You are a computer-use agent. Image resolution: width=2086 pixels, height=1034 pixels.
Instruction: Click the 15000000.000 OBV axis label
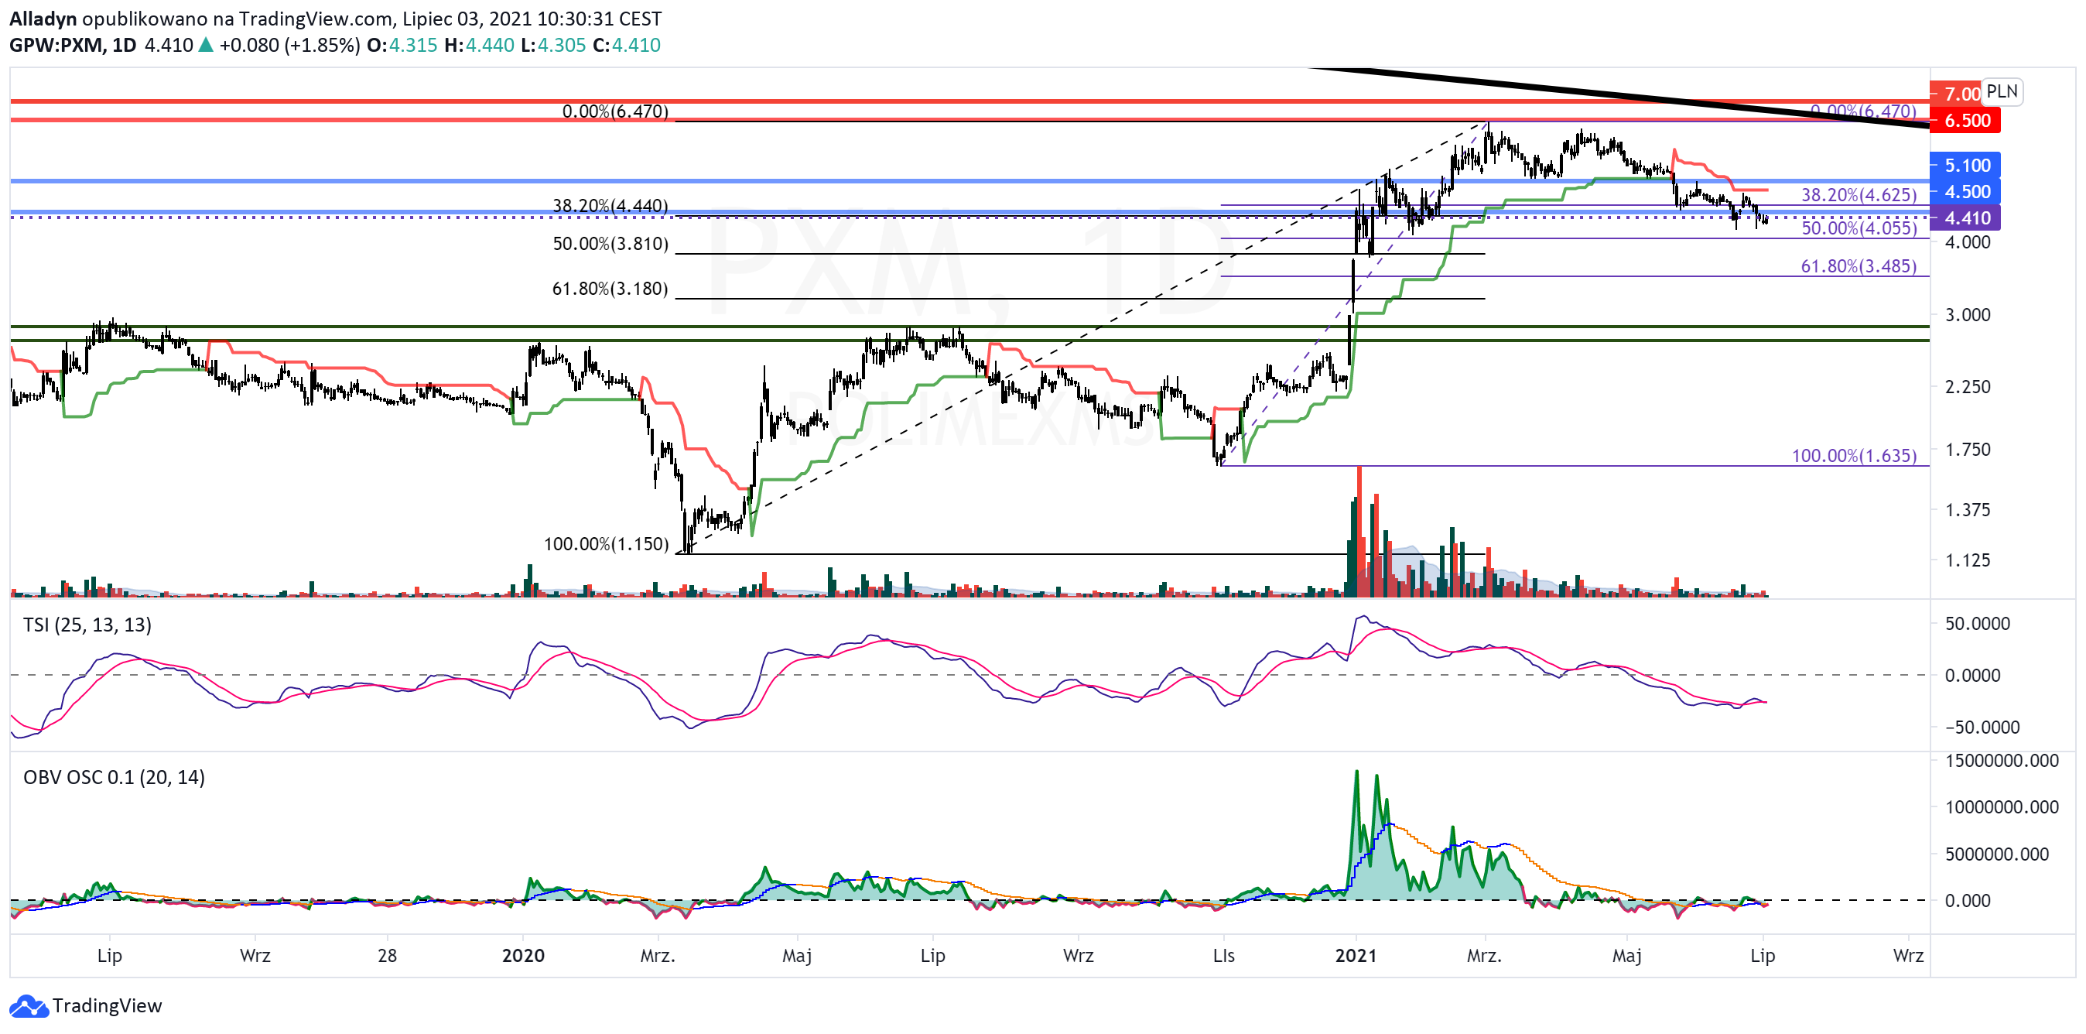(2002, 760)
